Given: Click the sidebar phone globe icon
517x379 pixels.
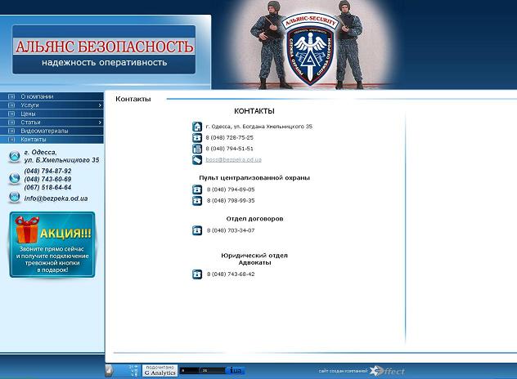Looking at the screenshot, I should click(14, 178).
